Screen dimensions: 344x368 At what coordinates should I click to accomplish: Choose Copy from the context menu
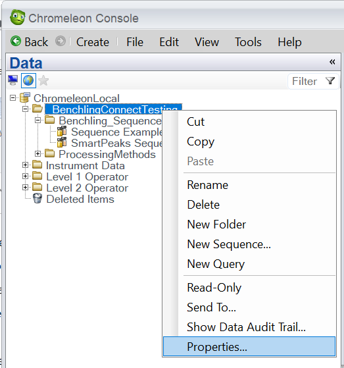point(249,142)
